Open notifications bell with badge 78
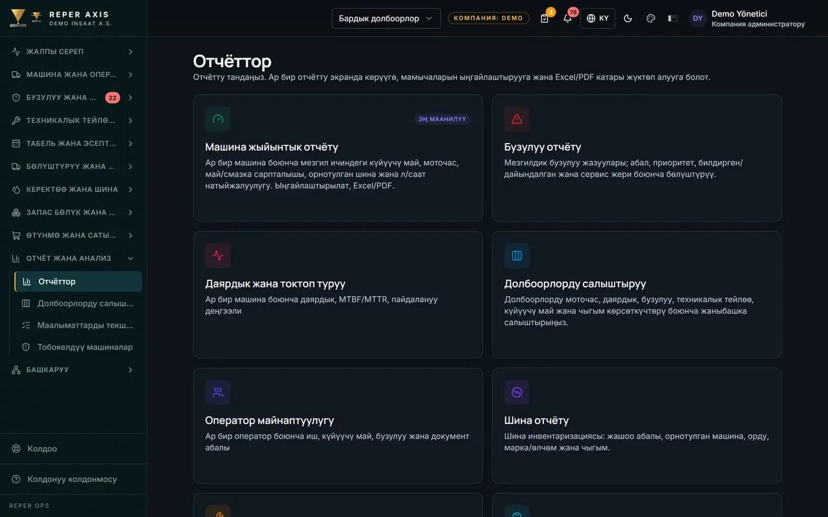 point(567,18)
